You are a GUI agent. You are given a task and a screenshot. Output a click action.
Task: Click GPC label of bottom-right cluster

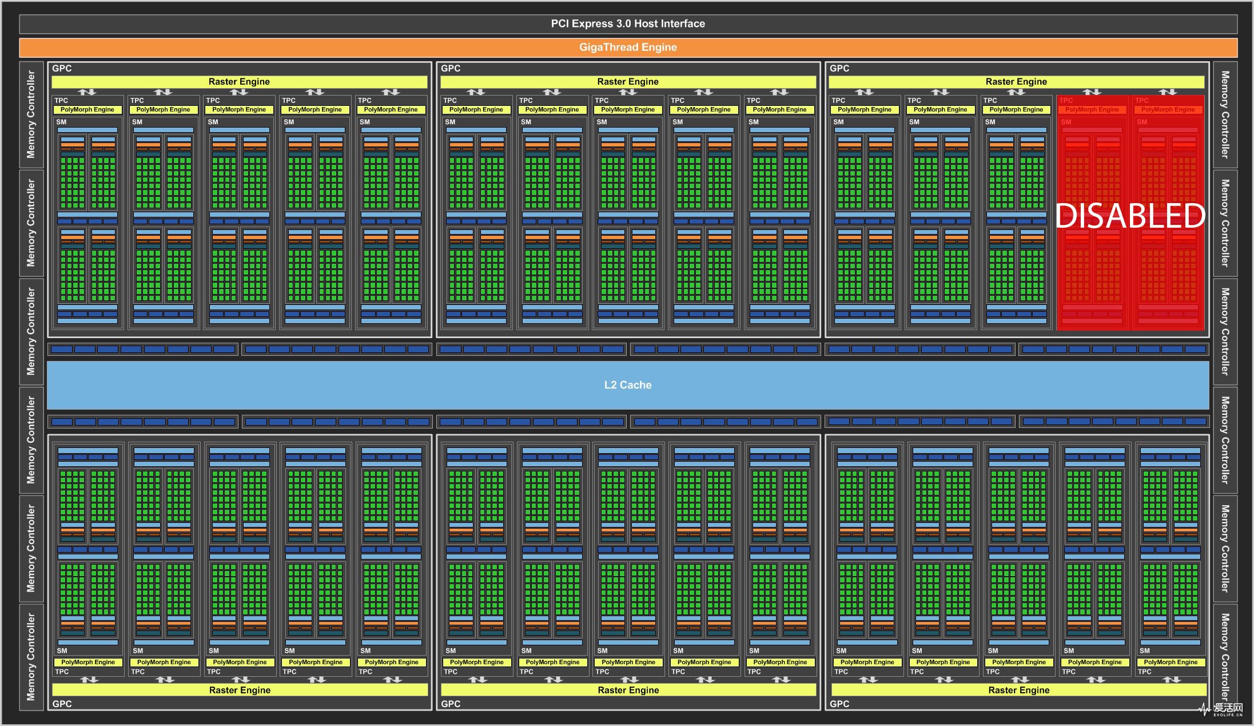pyautogui.click(x=839, y=704)
